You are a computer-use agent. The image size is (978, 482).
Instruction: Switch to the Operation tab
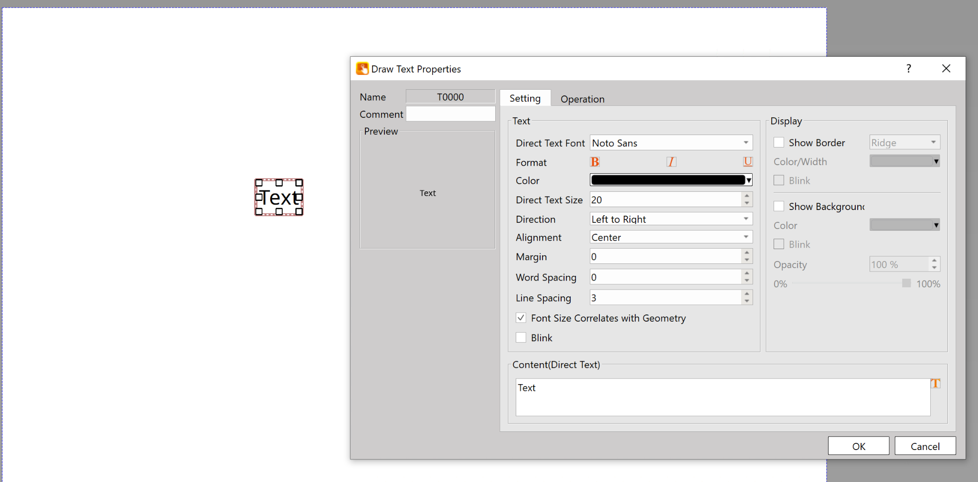pyautogui.click(x=582, y=99)
